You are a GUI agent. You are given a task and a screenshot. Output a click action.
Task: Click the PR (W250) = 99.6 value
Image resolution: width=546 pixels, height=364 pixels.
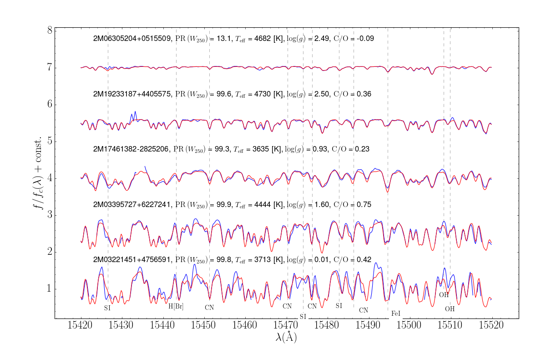click(x=204, y=94)
